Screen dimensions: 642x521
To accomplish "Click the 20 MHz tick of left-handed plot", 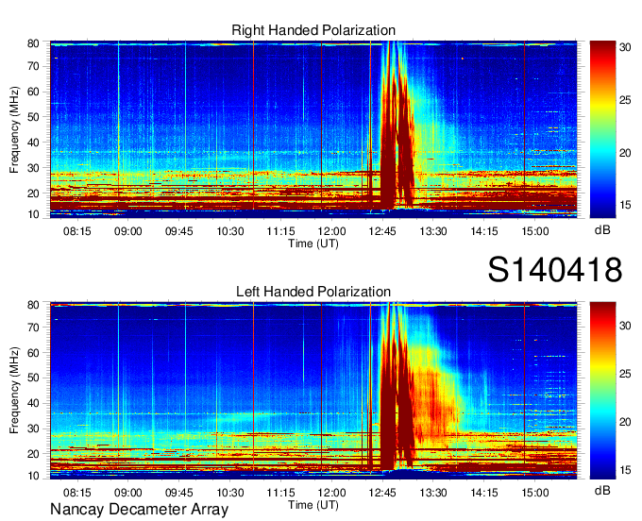I will click(34, 454).
